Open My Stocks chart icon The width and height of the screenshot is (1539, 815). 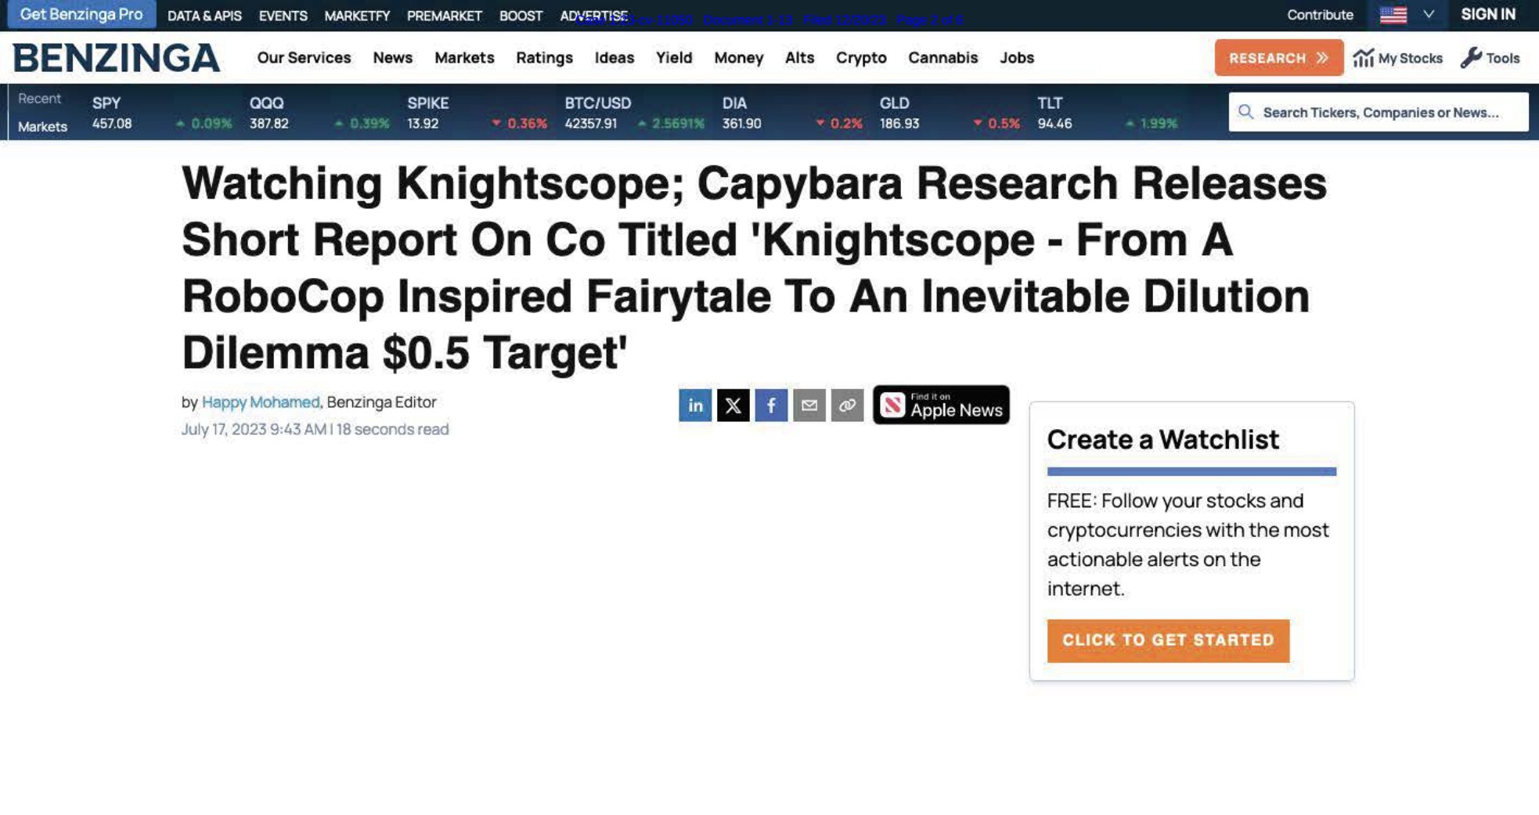click(1363, 58)
